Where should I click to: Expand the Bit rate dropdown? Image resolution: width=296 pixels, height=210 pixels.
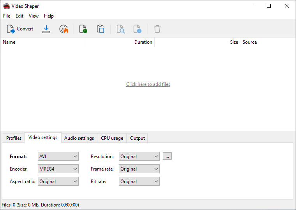139,182
